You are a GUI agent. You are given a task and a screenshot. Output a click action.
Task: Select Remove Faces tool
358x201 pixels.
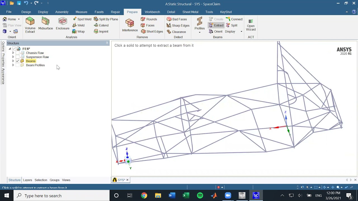pos(148,25)
